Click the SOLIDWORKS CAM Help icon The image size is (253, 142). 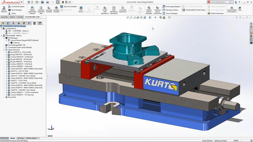tap(240, 9)
